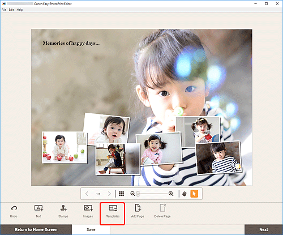The image size is (283, 235).
Task: Show thumbnail list grid view
Action: [x=122, y=194]
